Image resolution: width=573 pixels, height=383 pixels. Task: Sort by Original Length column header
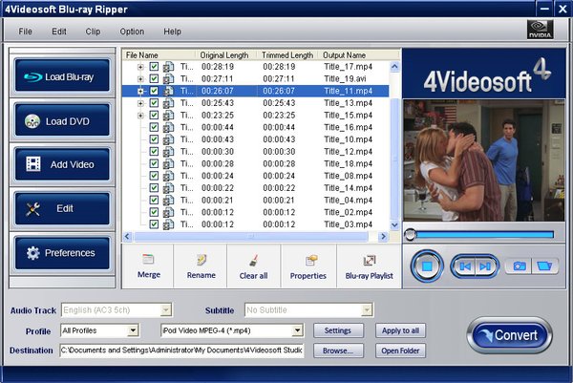pyautogui.click(x=224, y=55)
